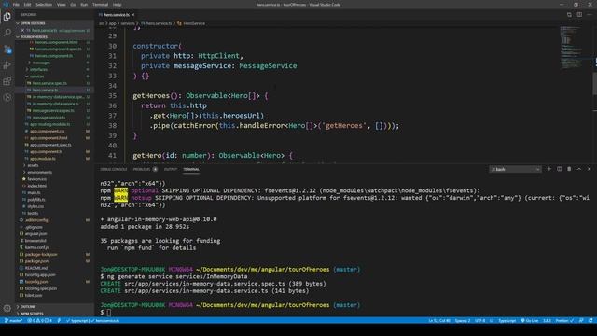Open the File menu
597x336 pixels.
click(16, 5)
